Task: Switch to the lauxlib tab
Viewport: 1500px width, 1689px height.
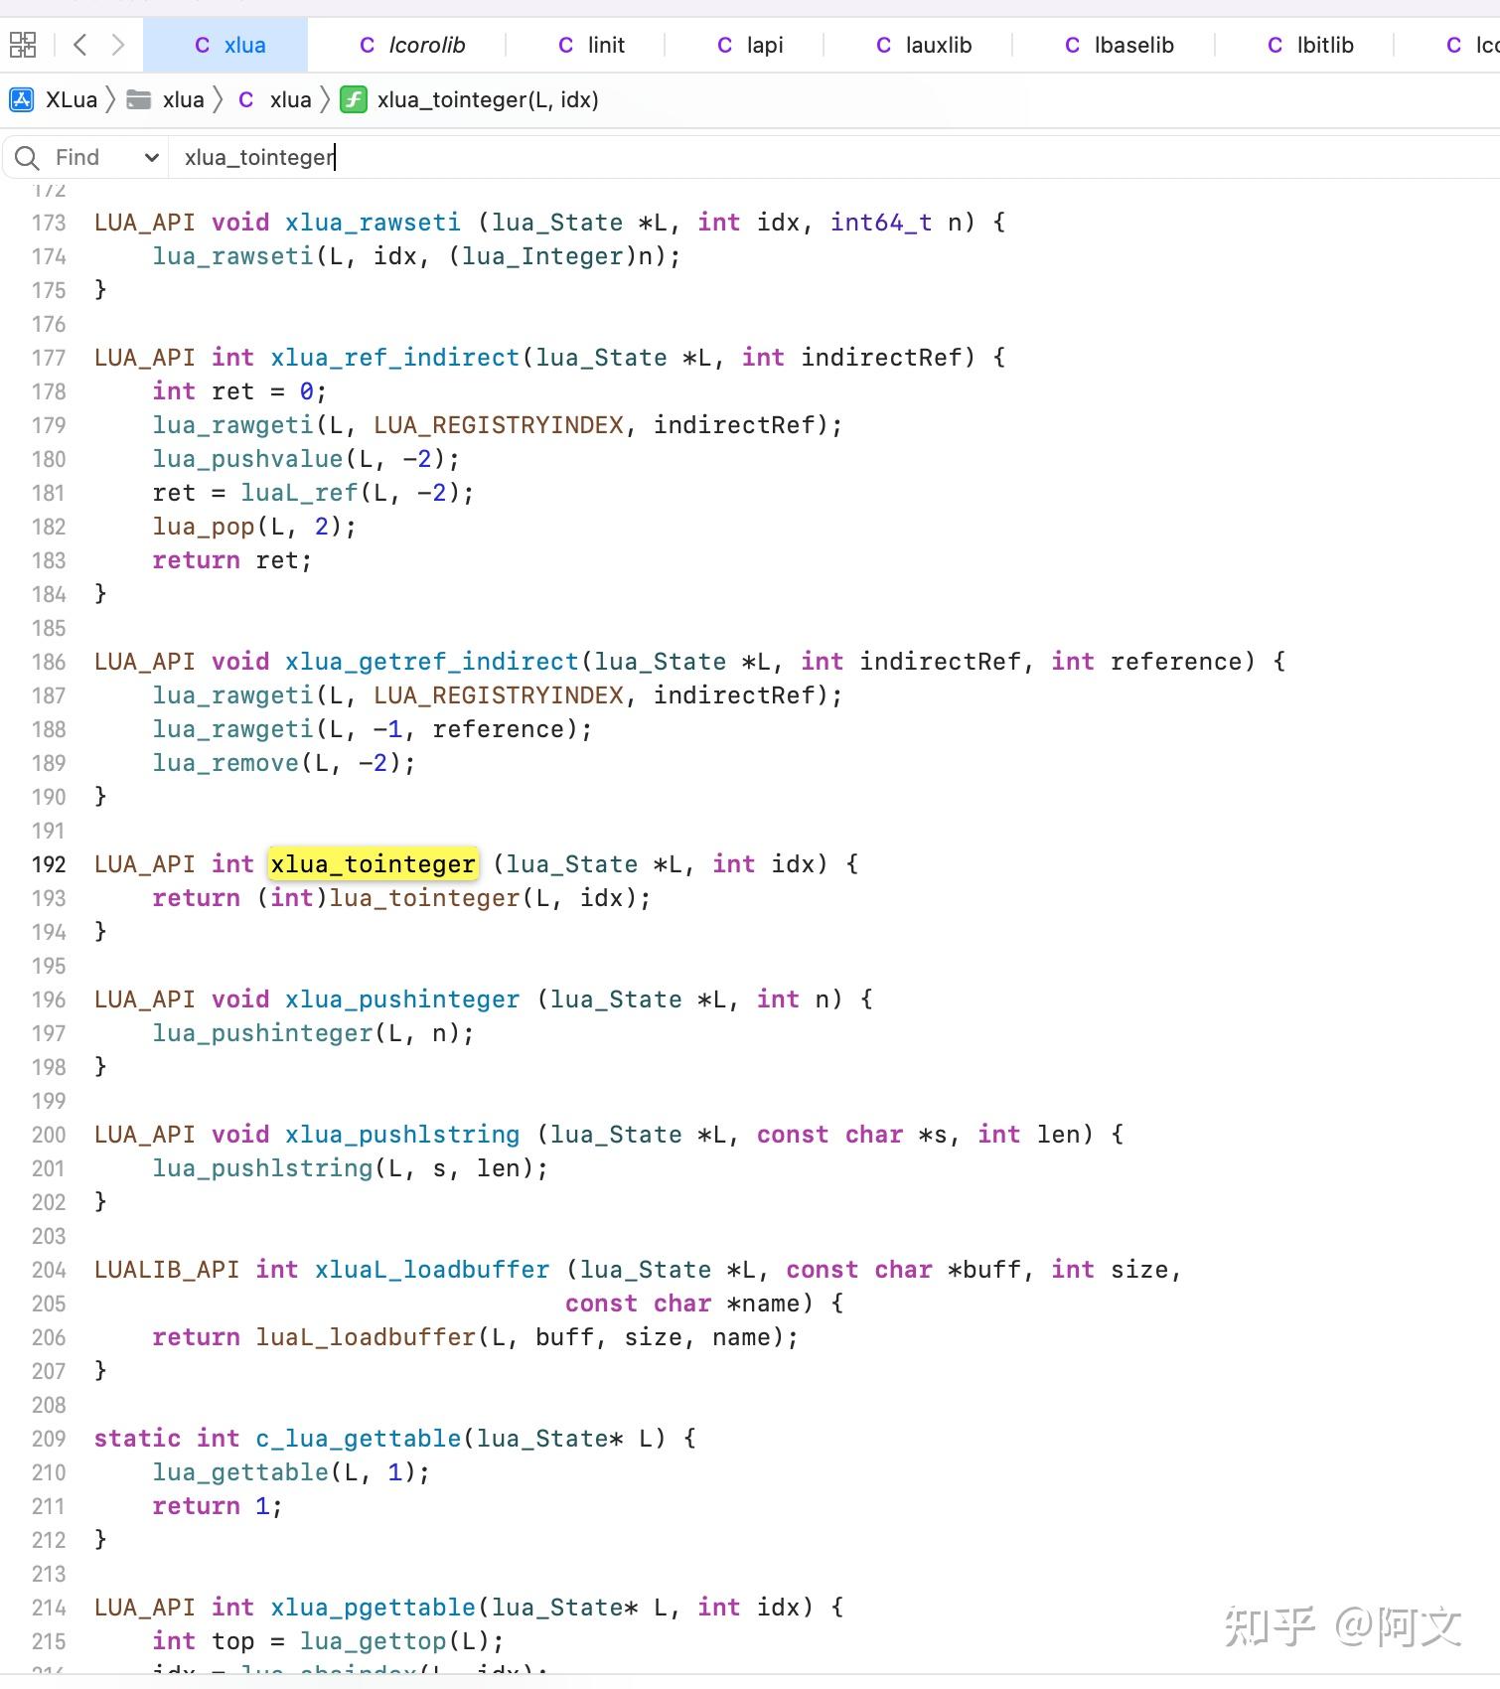Action: pos(924,45)
